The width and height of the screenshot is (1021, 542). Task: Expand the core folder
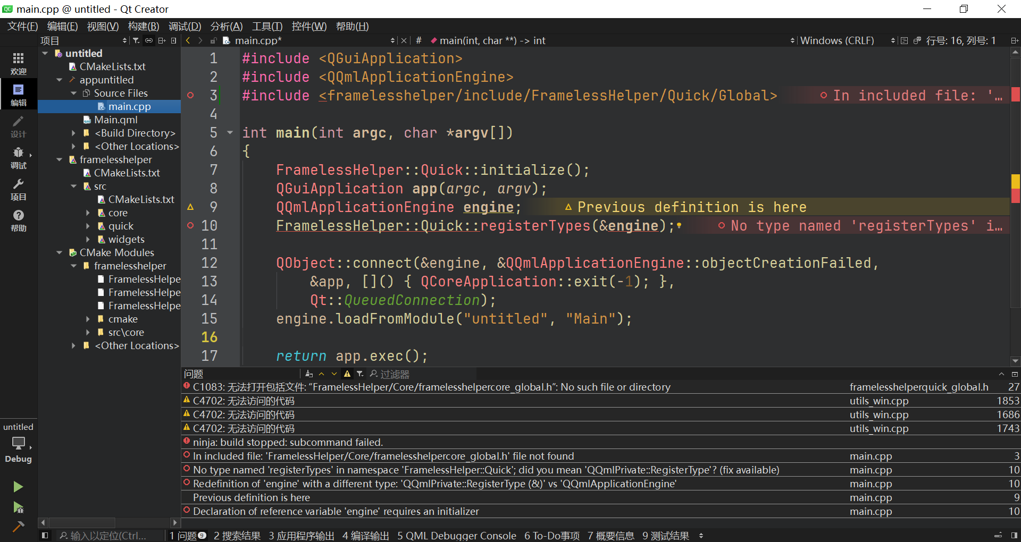[x=88, y=213]
